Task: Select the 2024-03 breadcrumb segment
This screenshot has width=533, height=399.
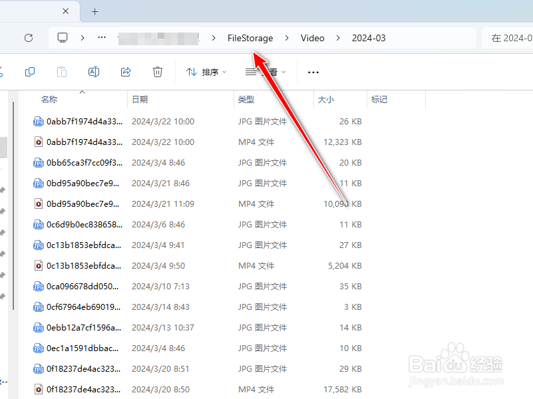Action: click(x=369, y=38)
